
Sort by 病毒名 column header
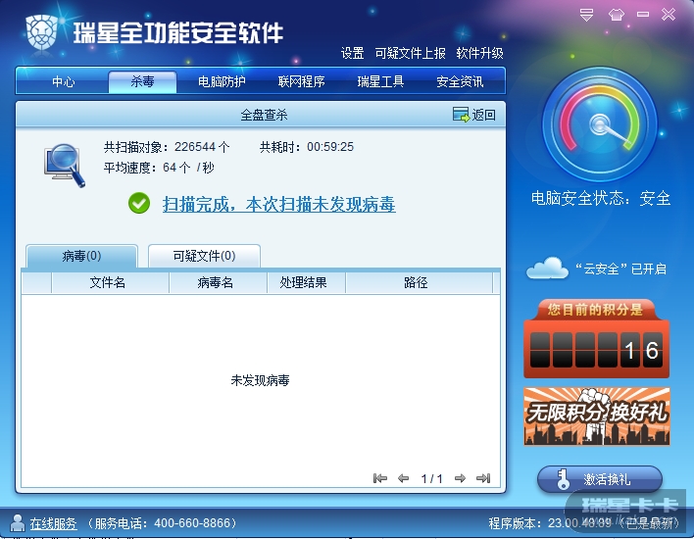(218, 282)
